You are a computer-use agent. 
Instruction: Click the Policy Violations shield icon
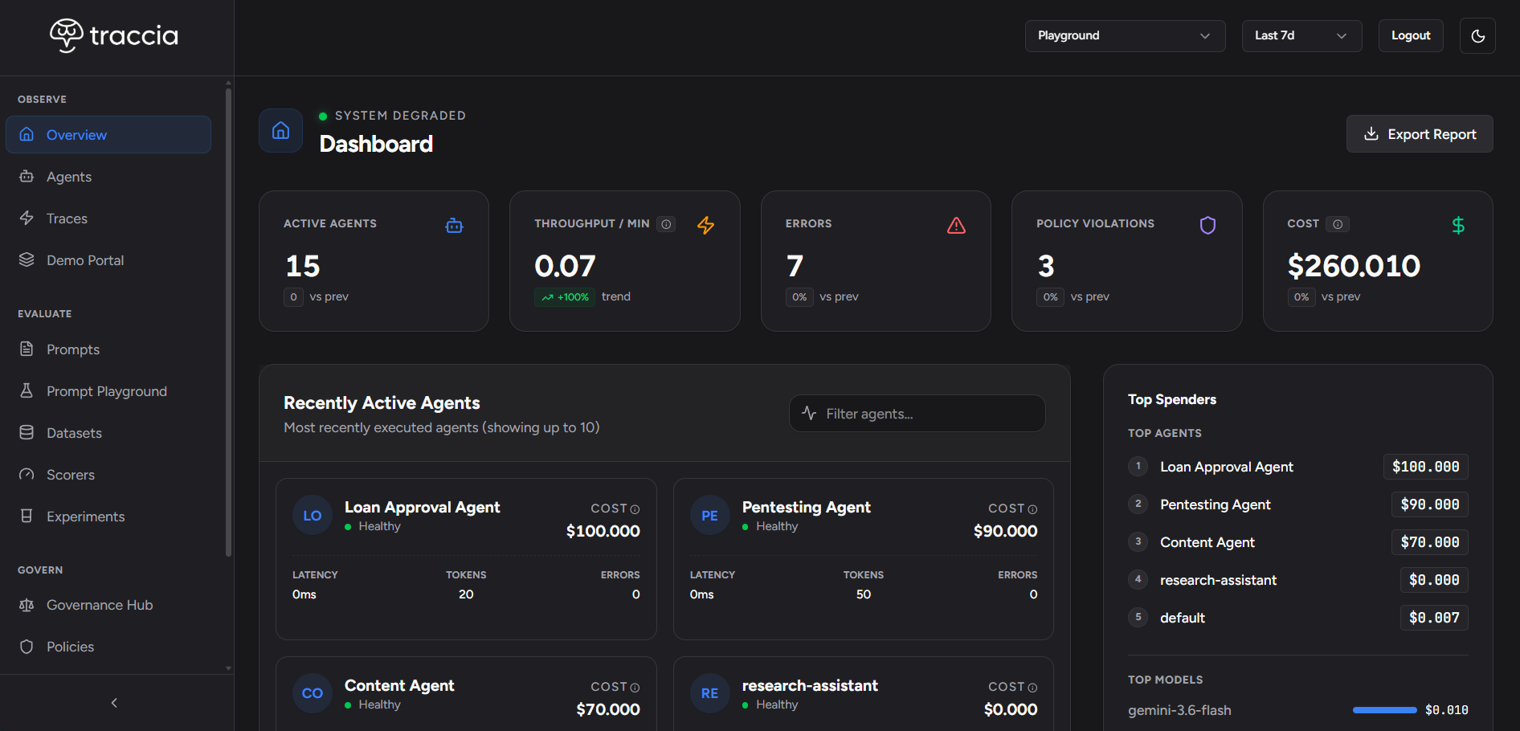click(x=1207, y=226)
